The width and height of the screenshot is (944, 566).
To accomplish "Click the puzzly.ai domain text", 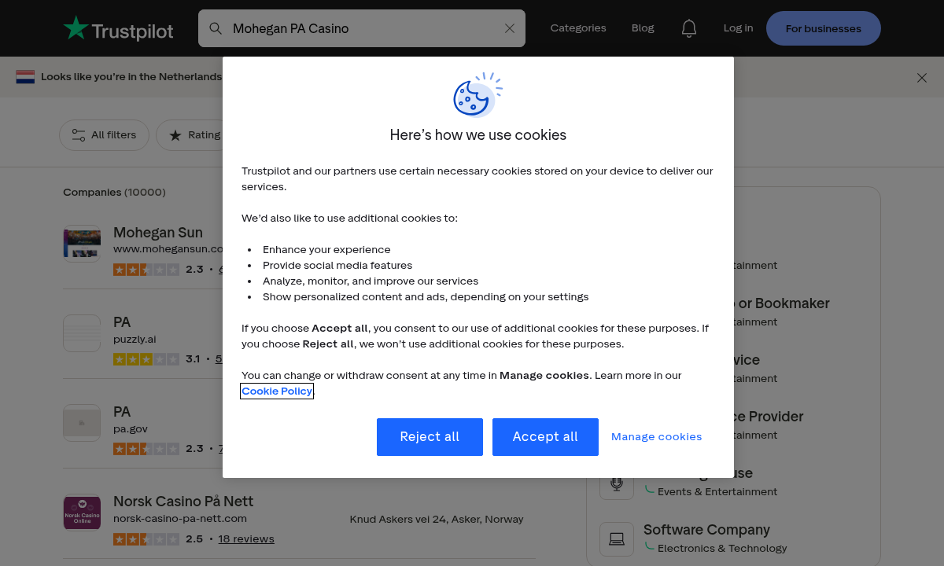I will (135, 340).
